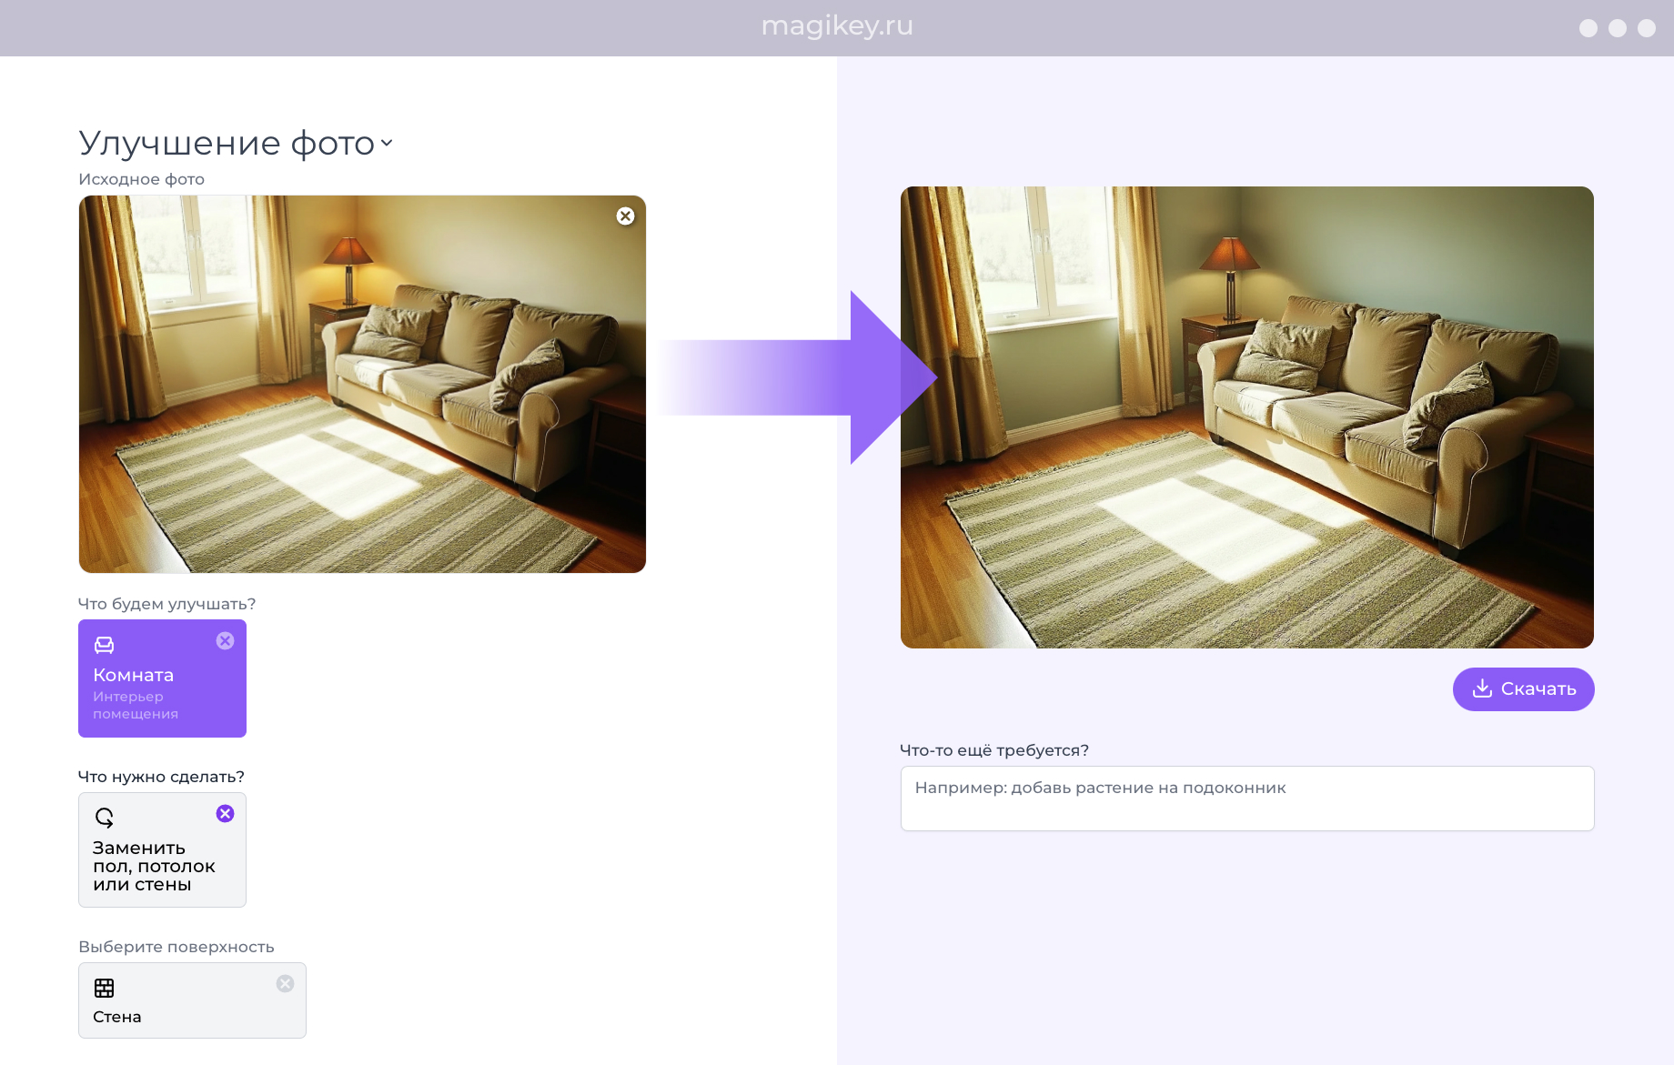The image size is (1674, 1065).
Task: Remove the Стена surface selection
Action: pyautogui.click(x=285, y=984)
